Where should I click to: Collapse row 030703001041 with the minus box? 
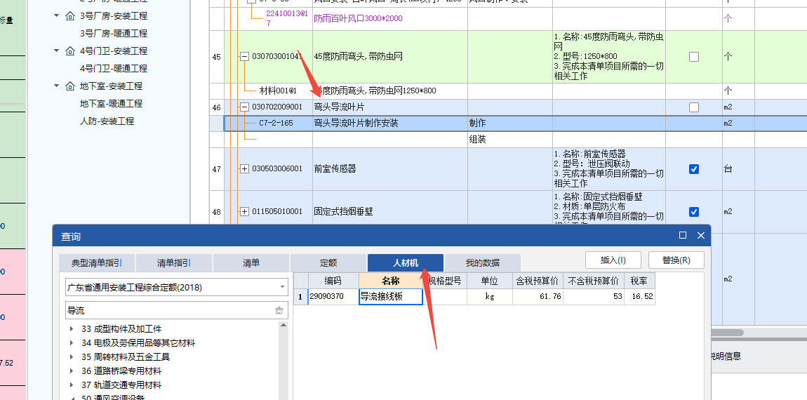(244, 57)
